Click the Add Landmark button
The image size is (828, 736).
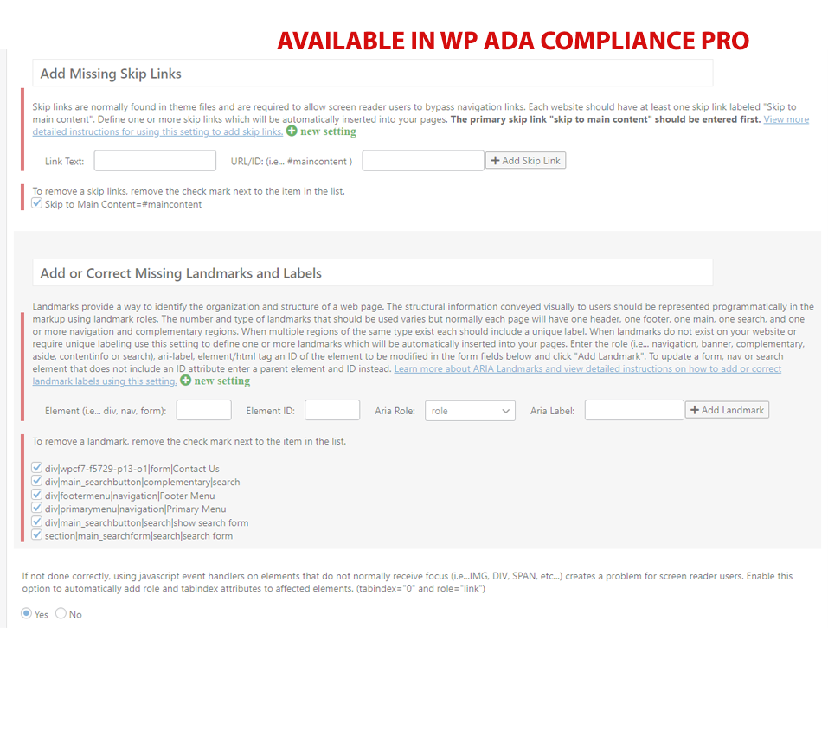[727, 410]
